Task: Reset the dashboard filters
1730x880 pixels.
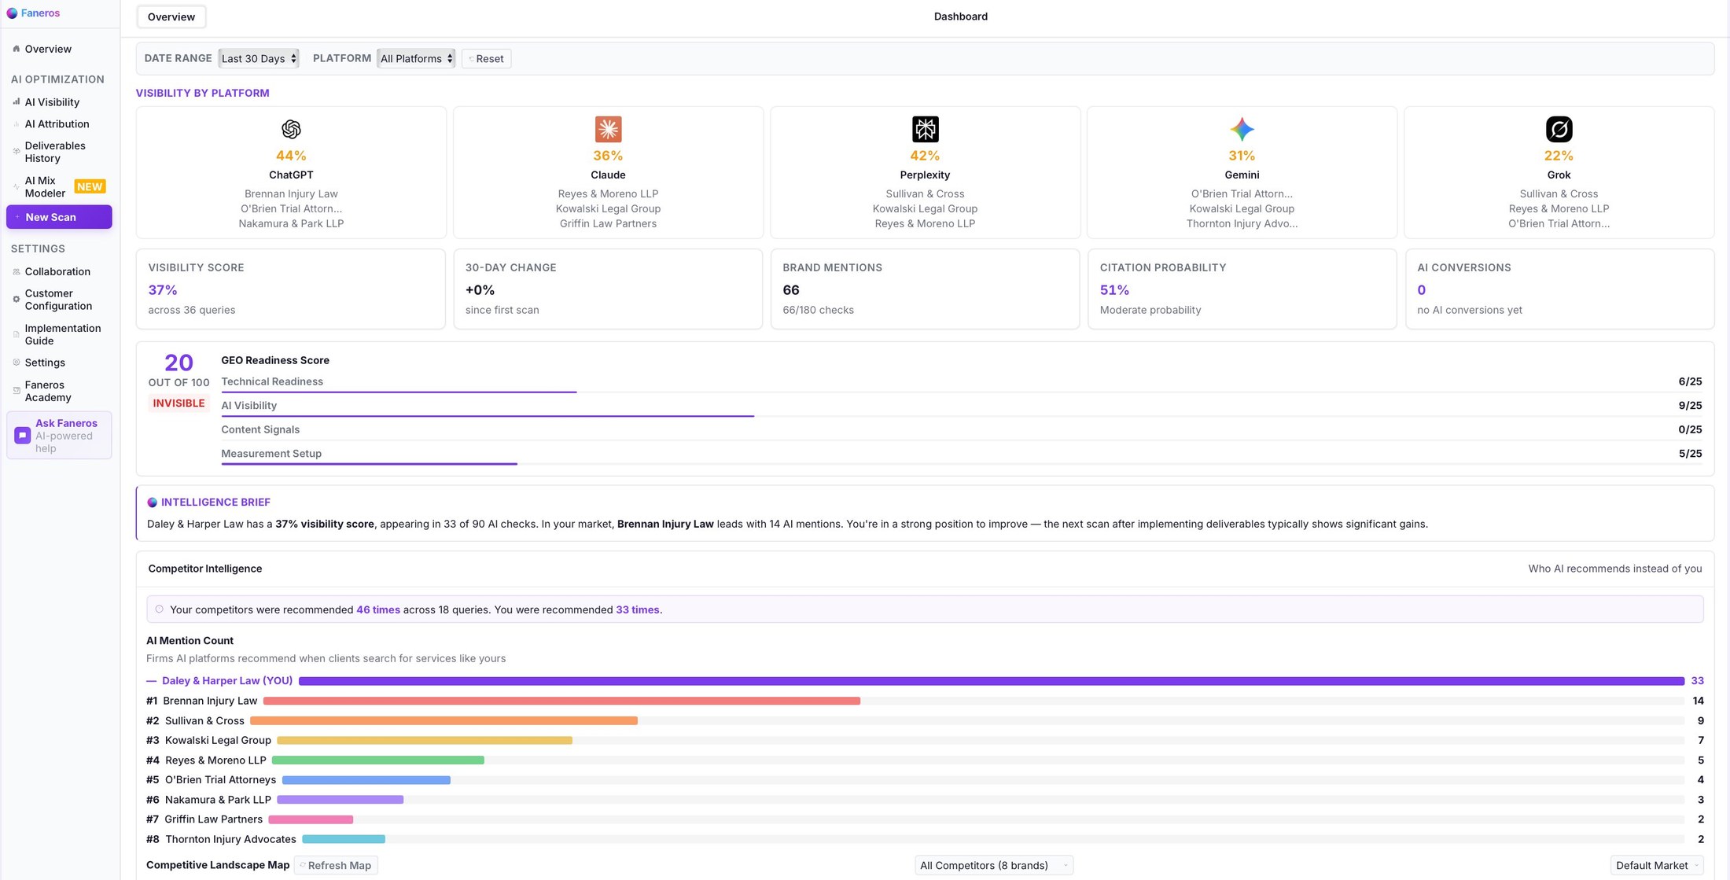Action: click(x=487, y=58)
